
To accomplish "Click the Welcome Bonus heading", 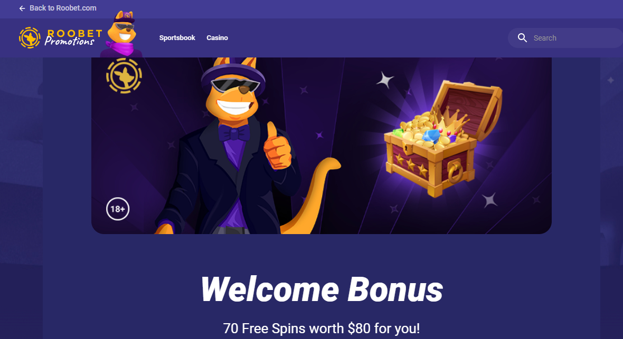I will click(x=322, y=289).
